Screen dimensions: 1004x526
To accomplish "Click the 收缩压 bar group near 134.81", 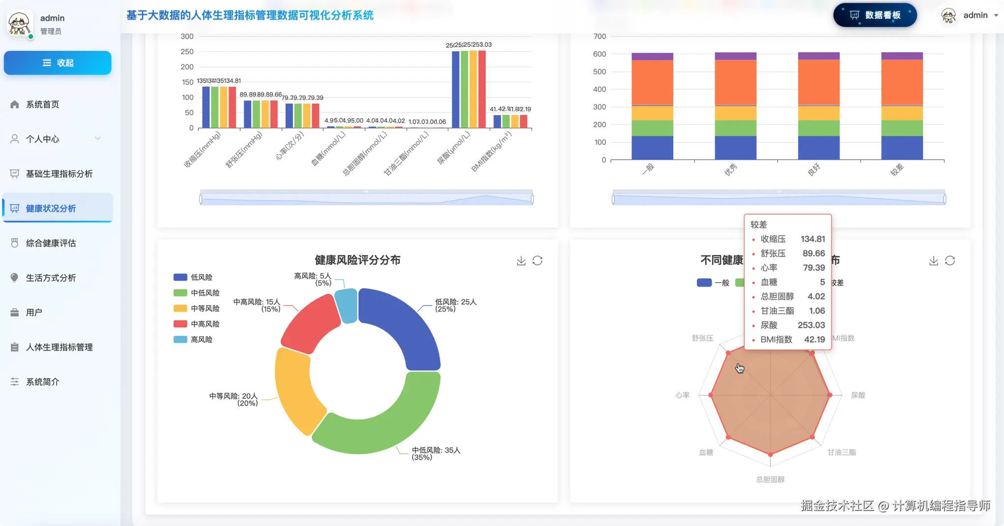I will (220, 107).
